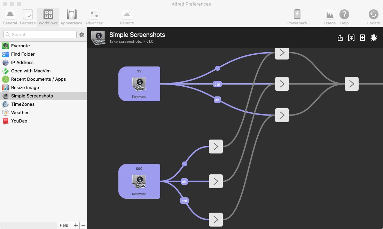Viewport: 383px width, 229px height.
Task: Remove workflow with the minus button
Action: coord(83,225)
